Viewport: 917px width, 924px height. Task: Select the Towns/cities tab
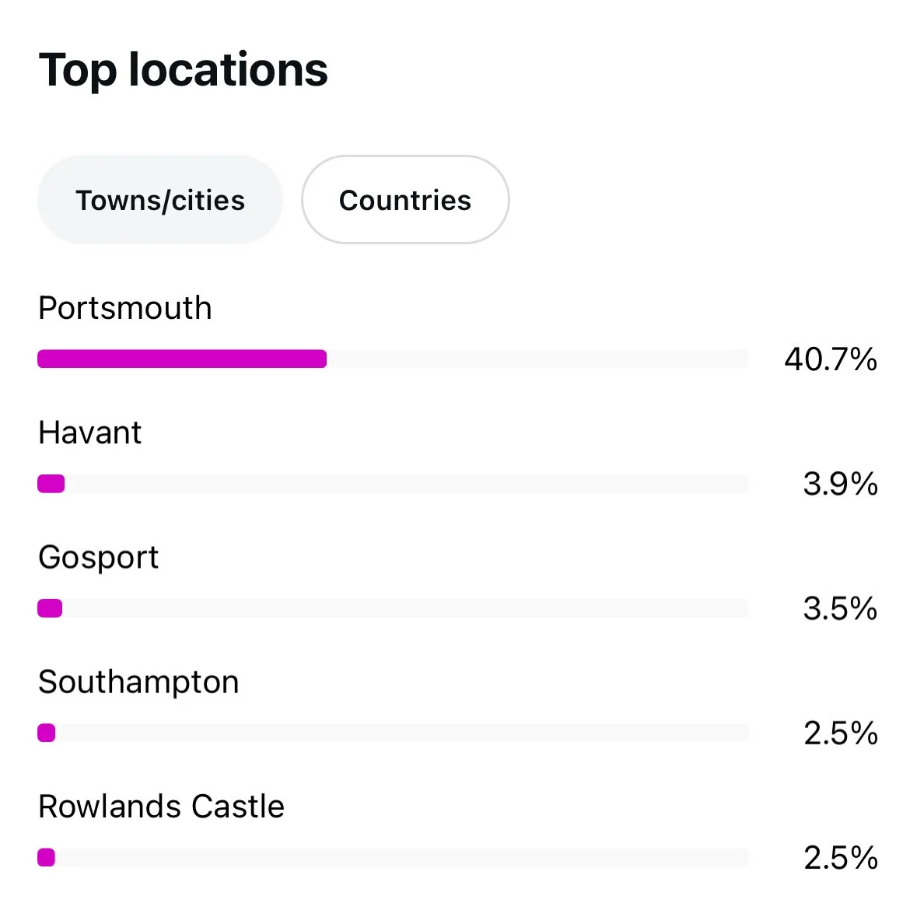tap(159, 200)
